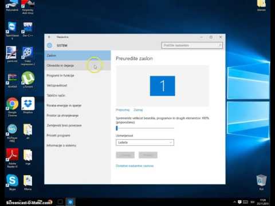Click the greyed Uporabi apply button
The height and width of the screenshot is (206, 275).
coord(125,155)
